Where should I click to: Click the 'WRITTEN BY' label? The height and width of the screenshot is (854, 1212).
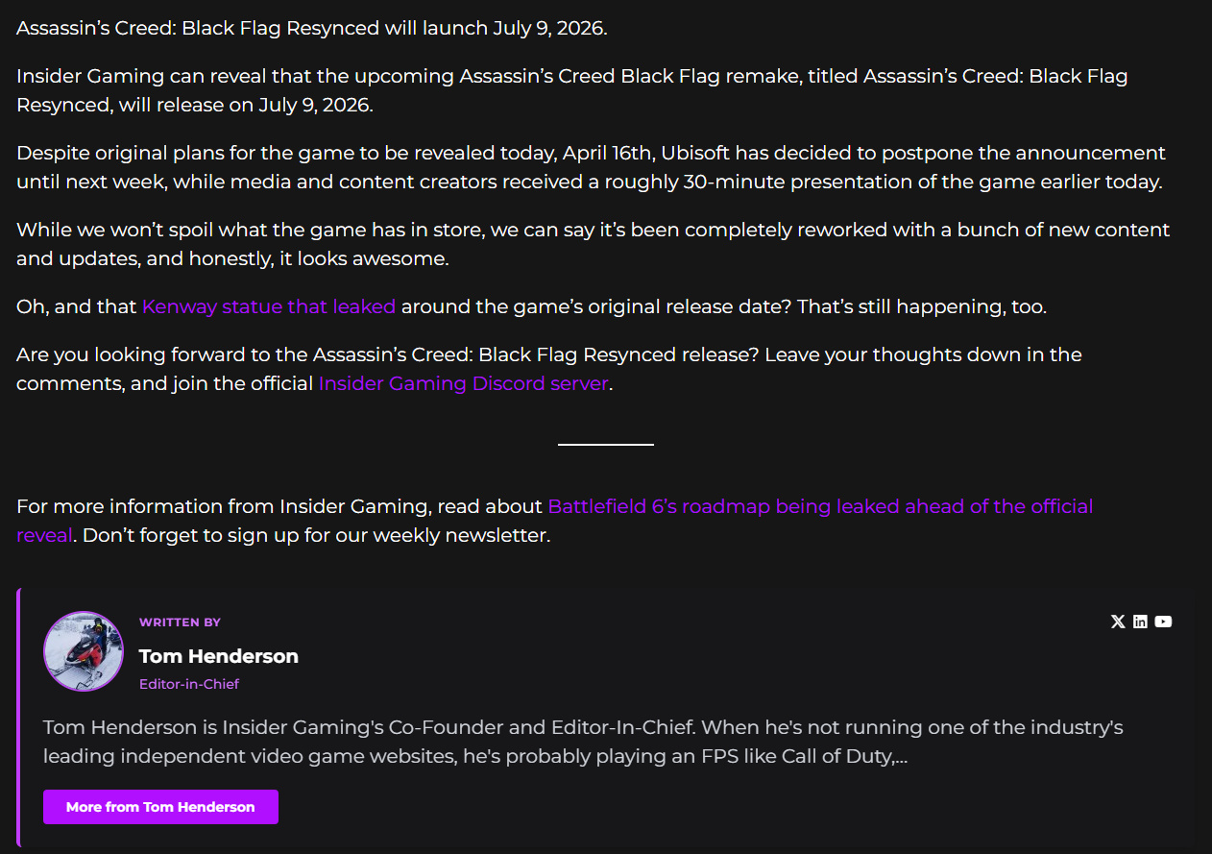[180, 622]
